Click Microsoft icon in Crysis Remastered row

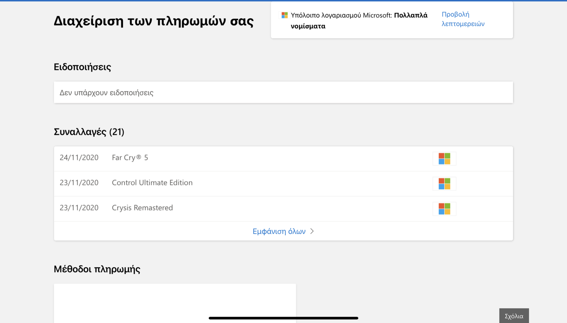click(444, 209)
